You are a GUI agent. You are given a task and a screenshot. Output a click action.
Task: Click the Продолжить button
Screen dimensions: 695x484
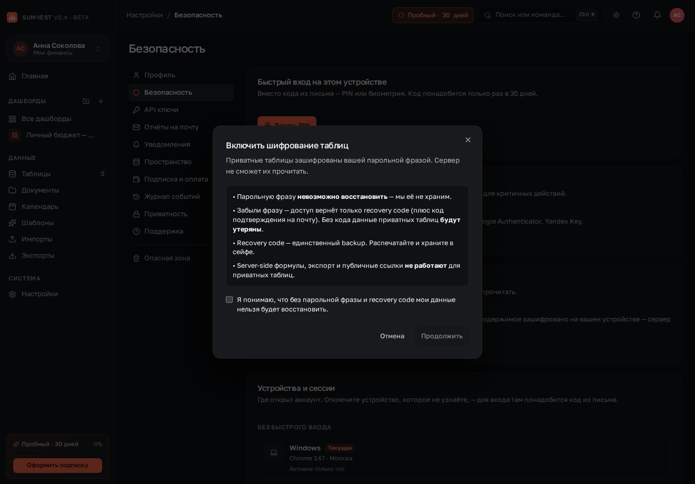click(x=442, y=336)
